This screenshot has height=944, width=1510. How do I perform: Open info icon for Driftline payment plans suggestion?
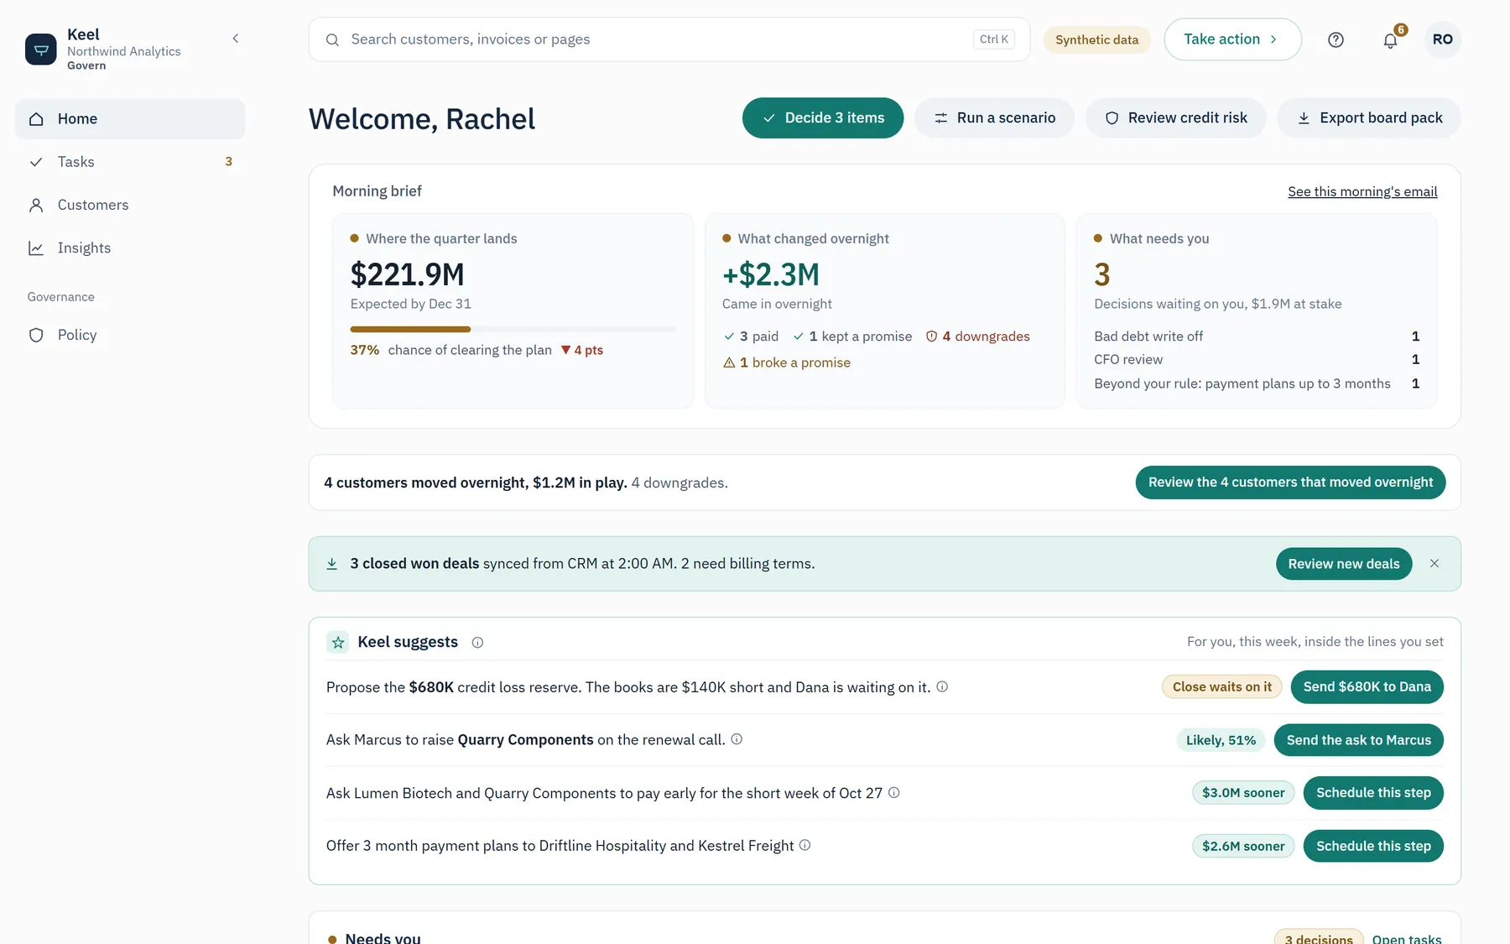(x=804, y=845)
